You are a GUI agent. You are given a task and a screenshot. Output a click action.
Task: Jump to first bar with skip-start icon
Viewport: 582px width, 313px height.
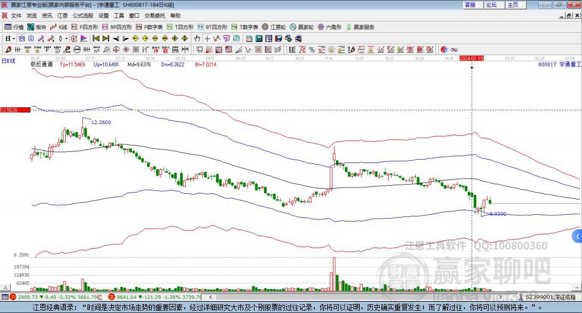(x=95, y=39)
